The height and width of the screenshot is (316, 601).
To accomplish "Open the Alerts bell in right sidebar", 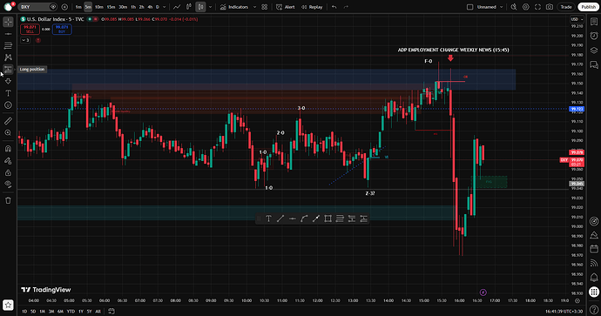I will point(594,277).
